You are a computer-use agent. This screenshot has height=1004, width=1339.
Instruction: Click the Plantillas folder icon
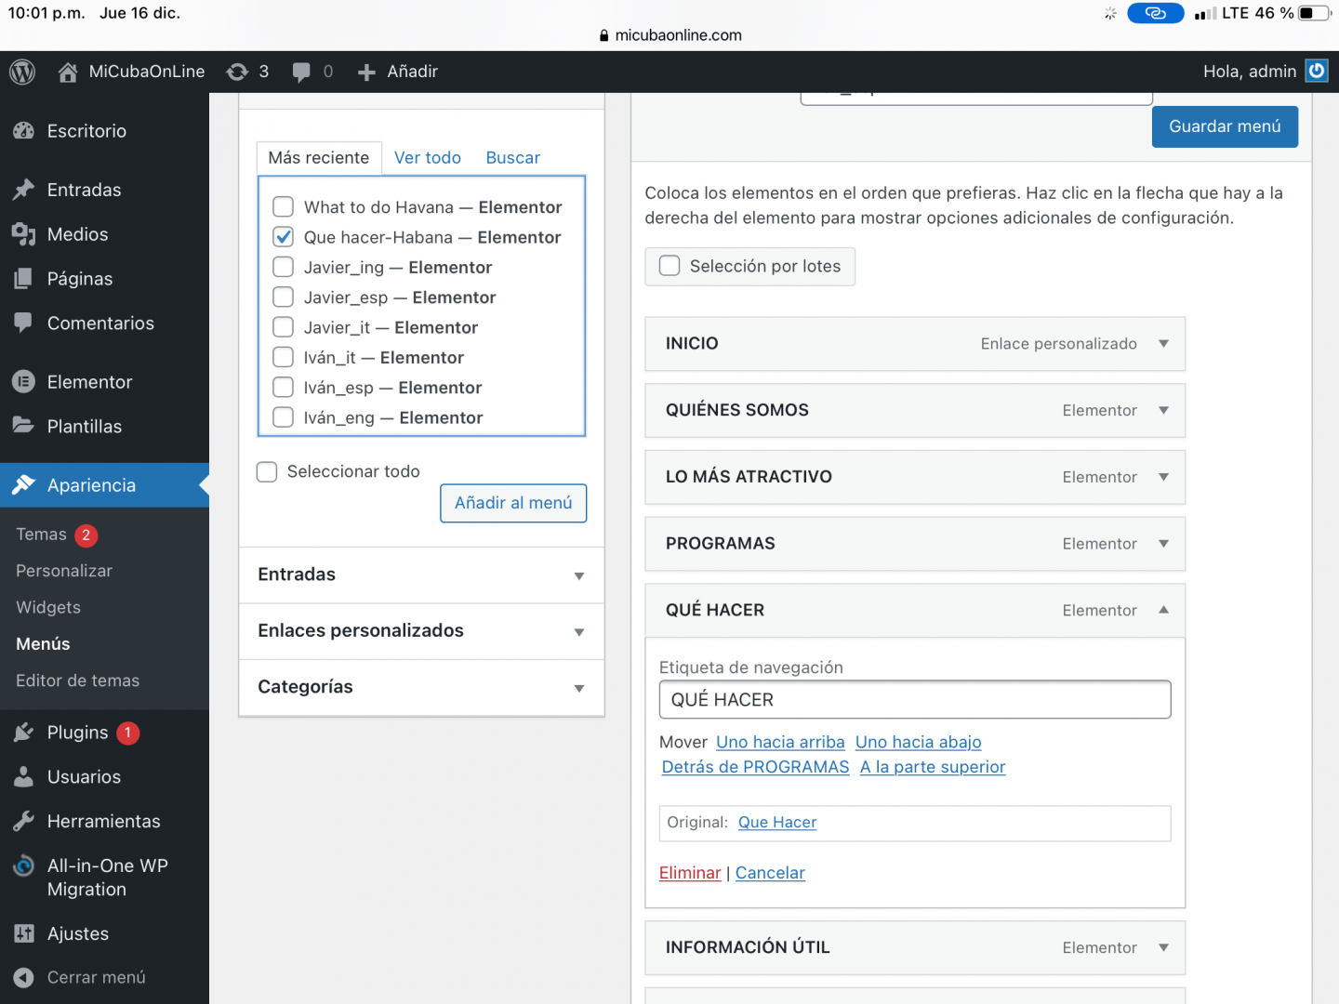click(x=23, y=426)
